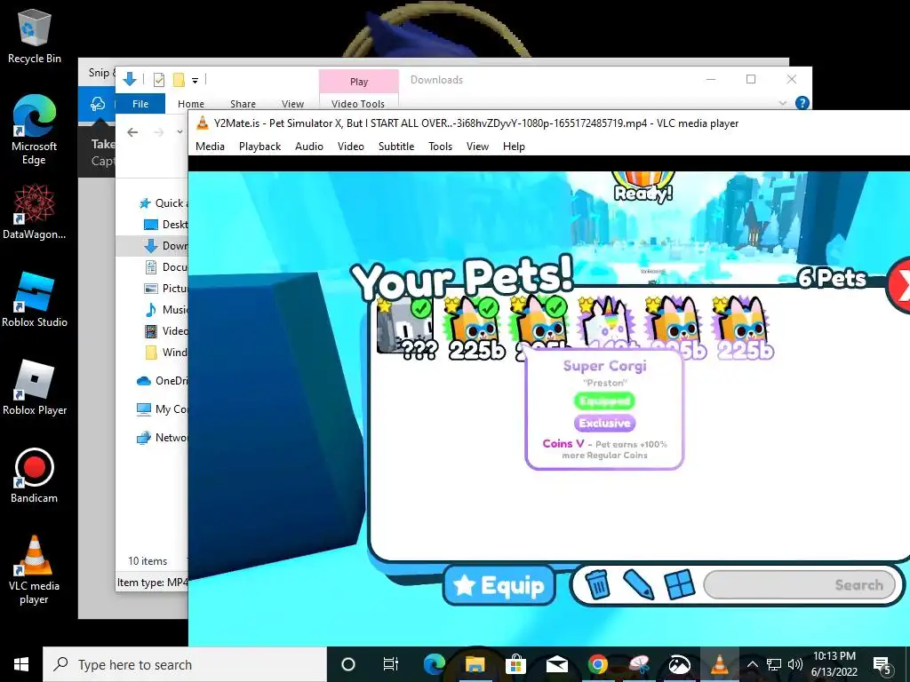Screen dimensions: 910x682
Task: Open the VLC Help menu
Action: (514, 147)
